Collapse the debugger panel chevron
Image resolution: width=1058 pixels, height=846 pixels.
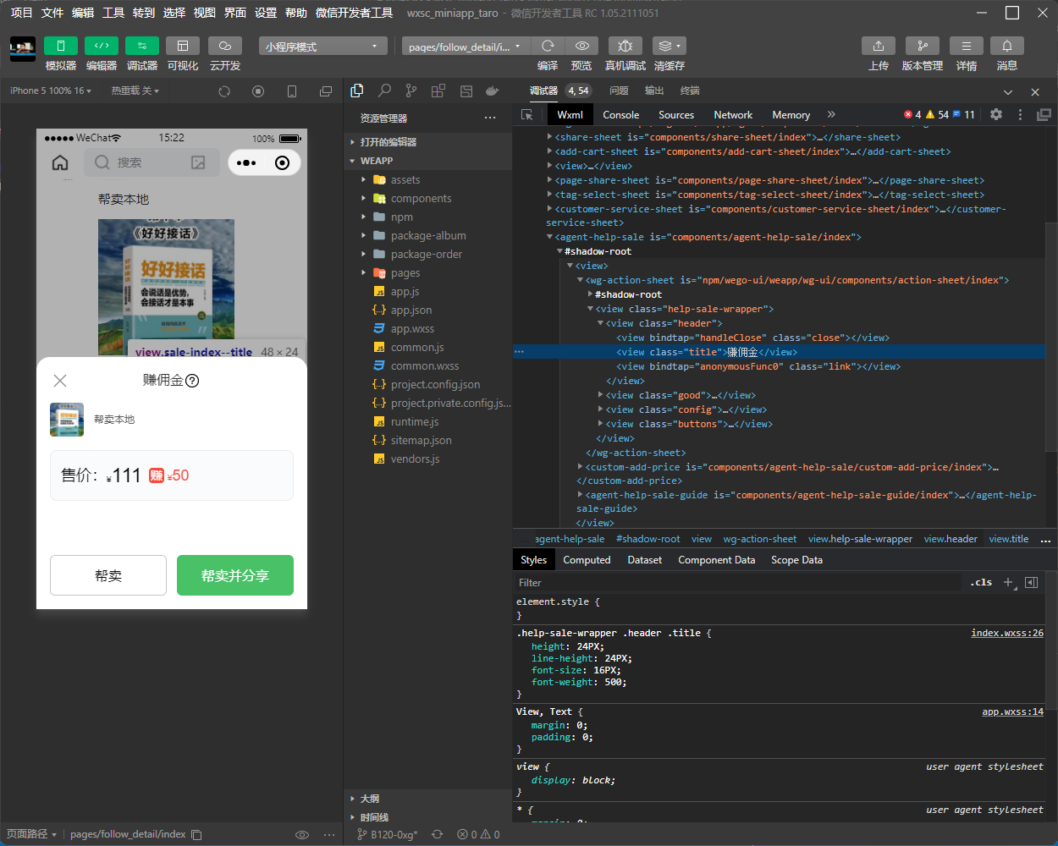(x=1008, y=91)
